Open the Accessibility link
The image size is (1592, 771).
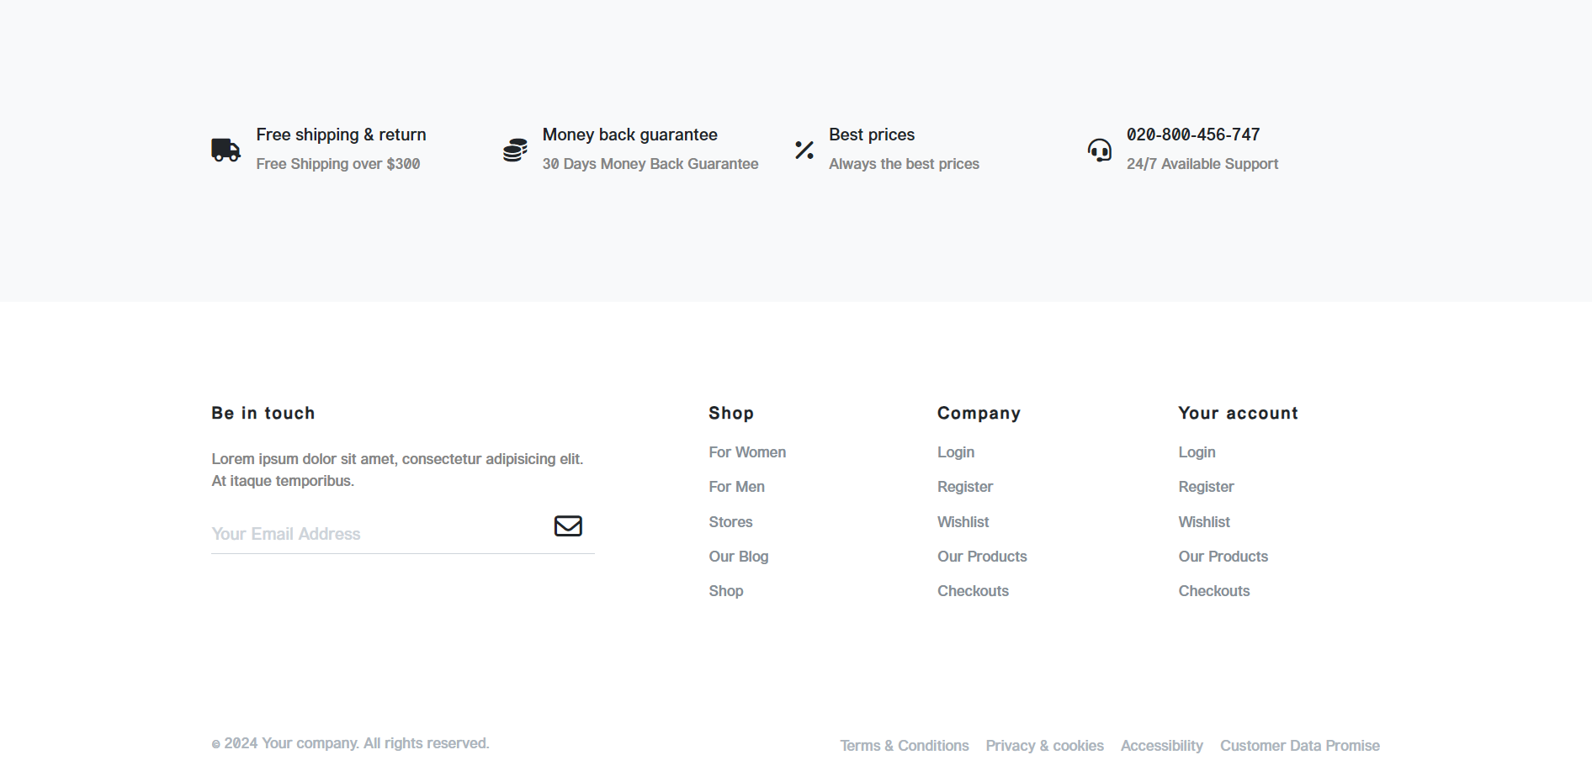click(1161, 746)
